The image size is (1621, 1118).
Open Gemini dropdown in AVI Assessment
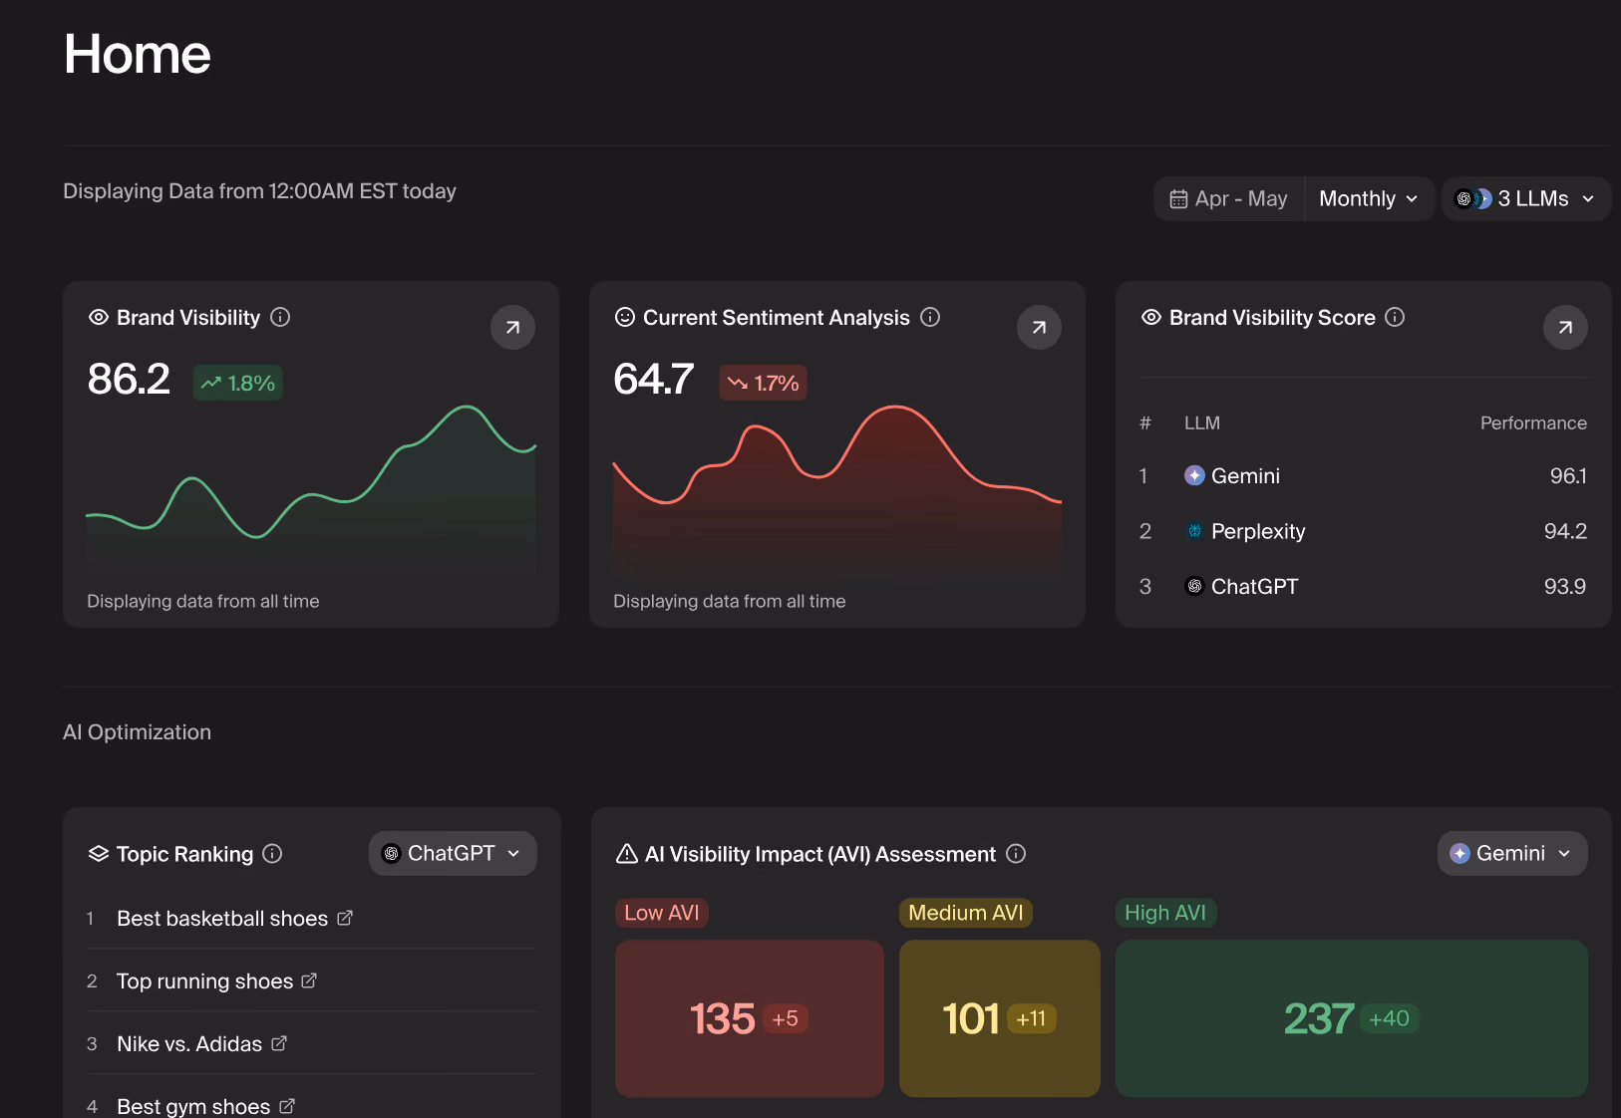click(1512, 854)
